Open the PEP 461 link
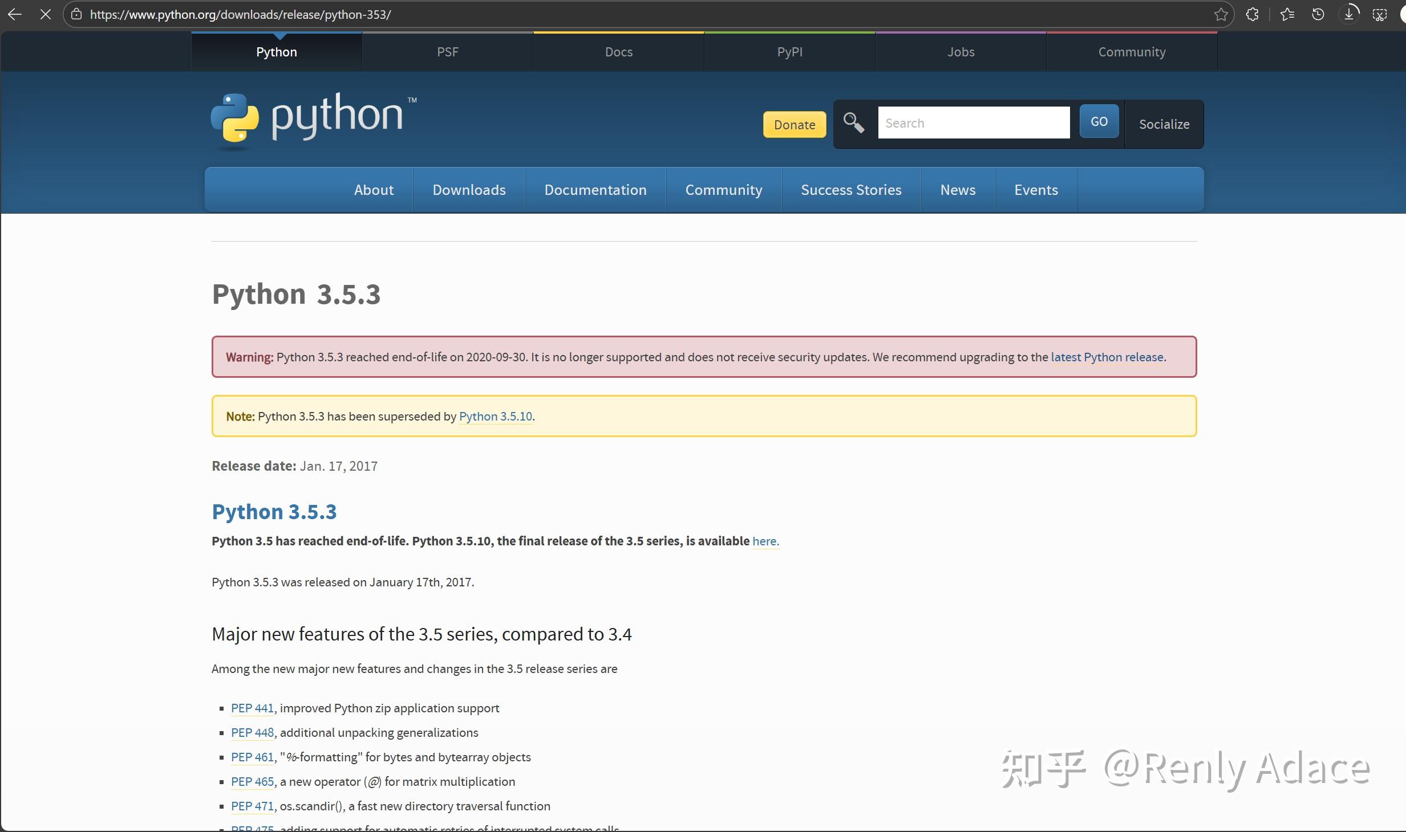Image resolution: width=1406 pixels, height=832 pixels. [252, 757]
